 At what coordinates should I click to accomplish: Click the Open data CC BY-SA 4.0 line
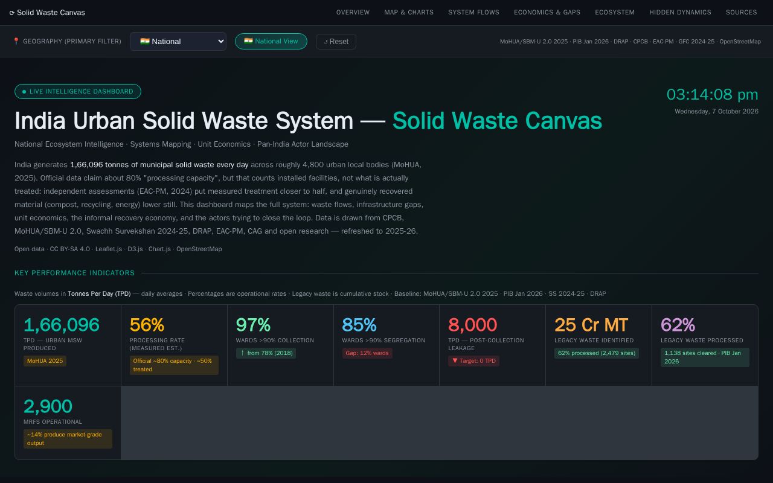pos(118,249)
